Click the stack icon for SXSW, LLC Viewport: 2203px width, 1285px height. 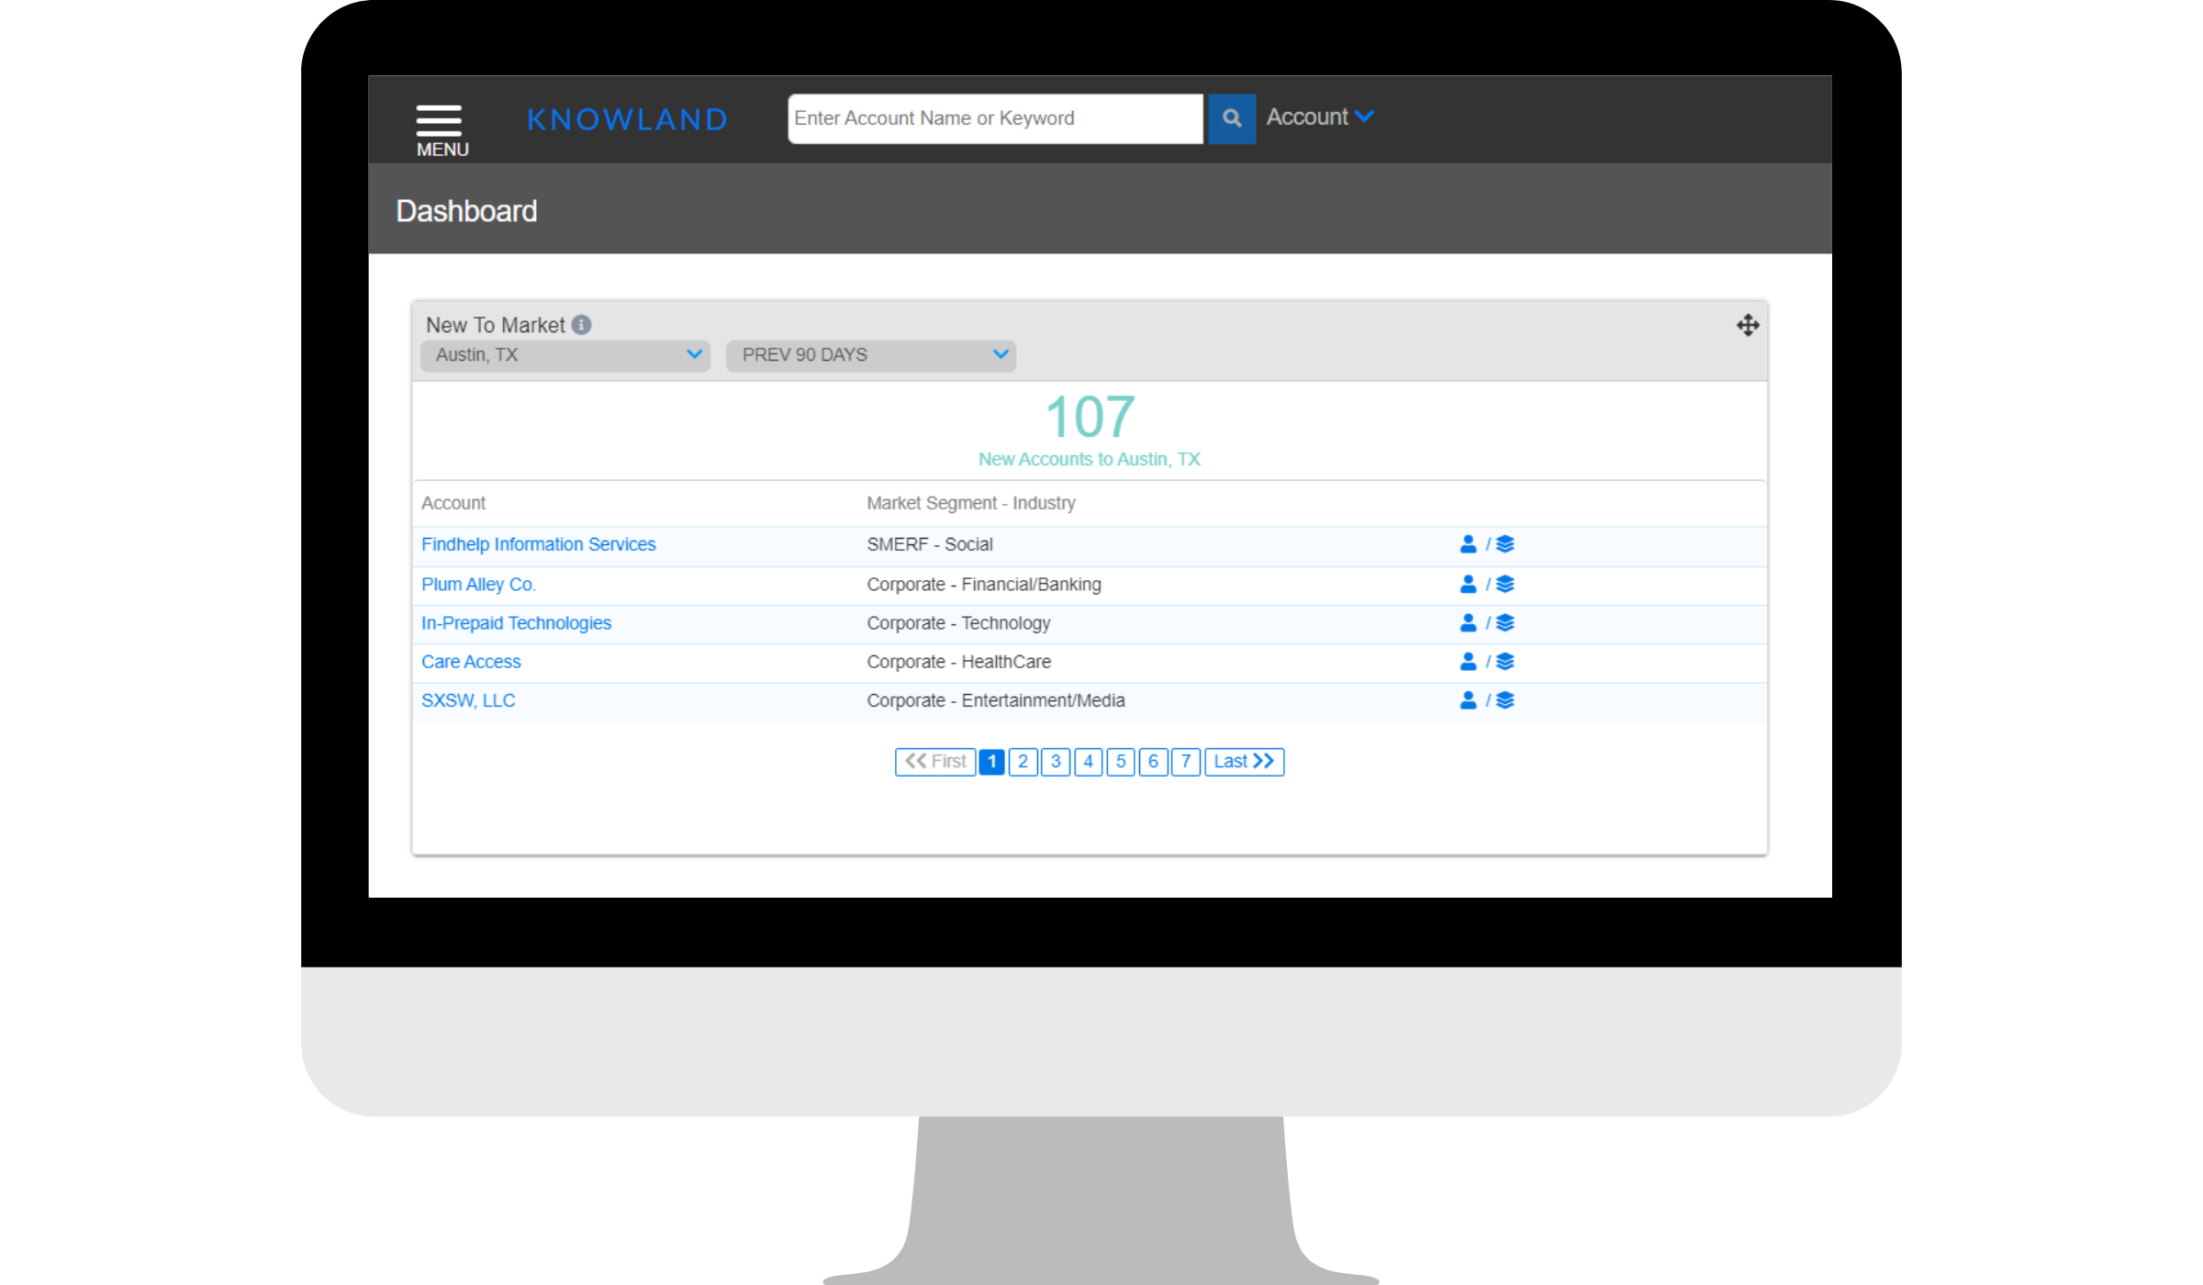[x=1505, y=700]
